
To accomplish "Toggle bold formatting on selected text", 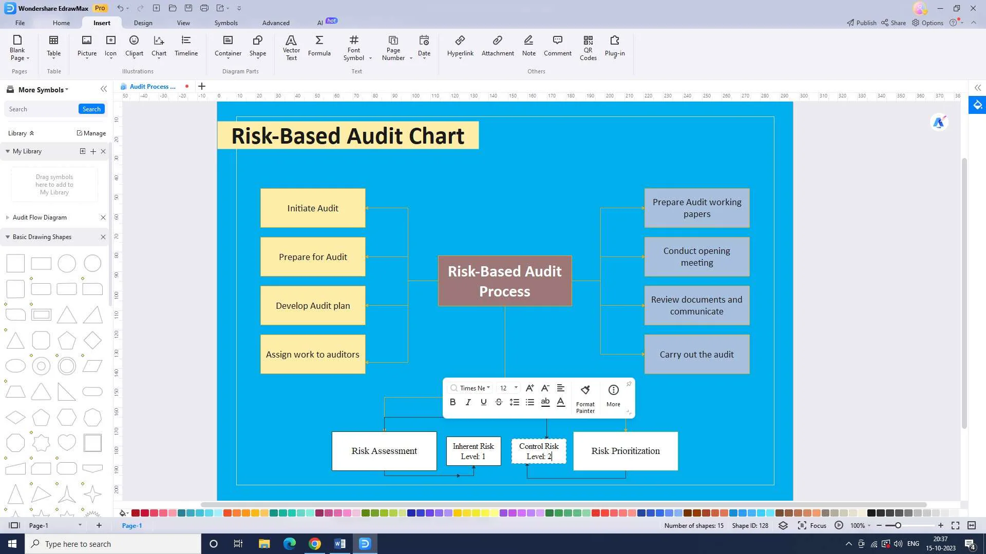I will pos(452,402).
